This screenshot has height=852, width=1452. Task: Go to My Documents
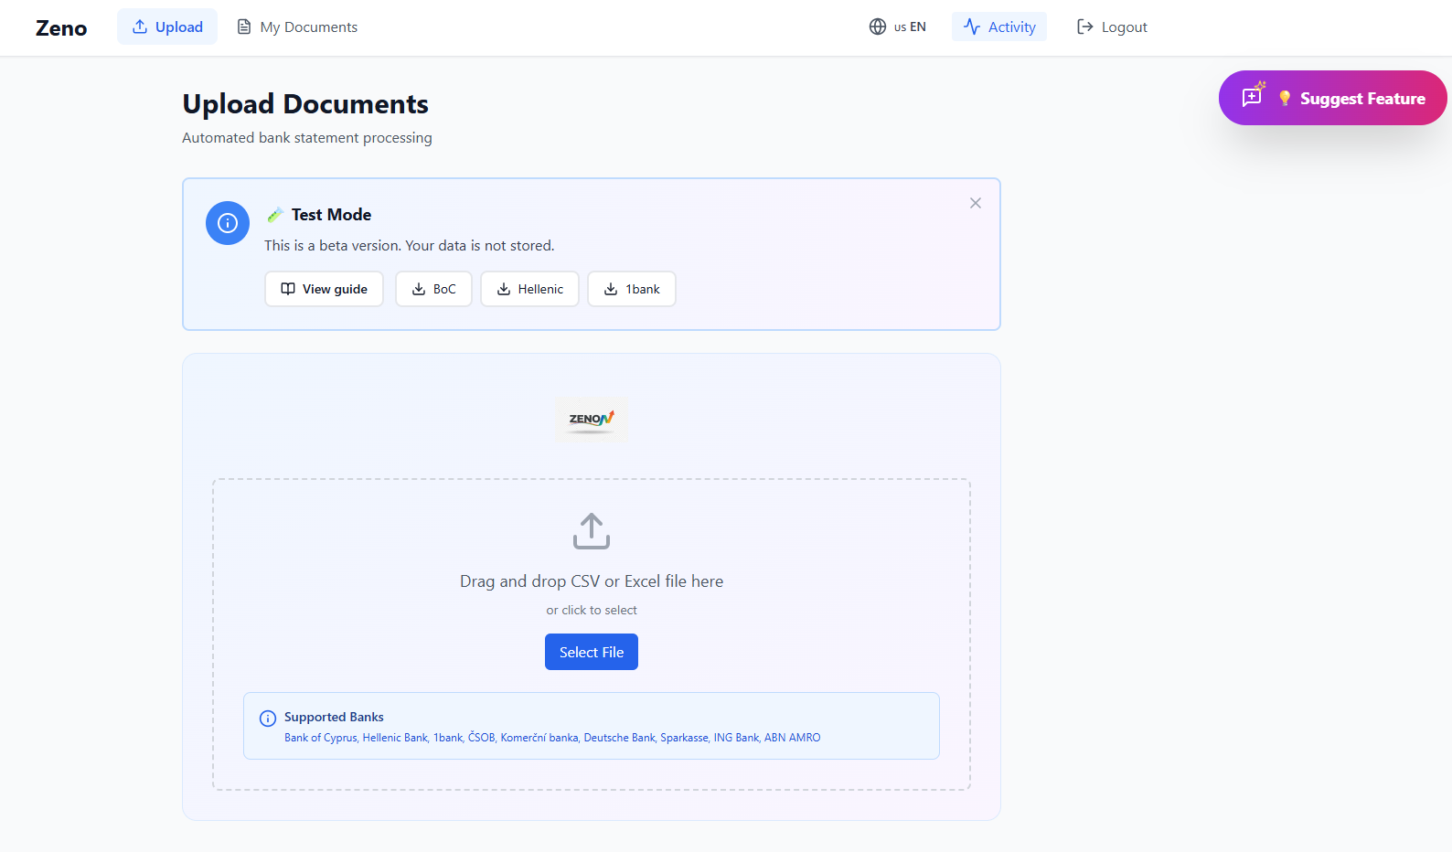click(297, 27)
